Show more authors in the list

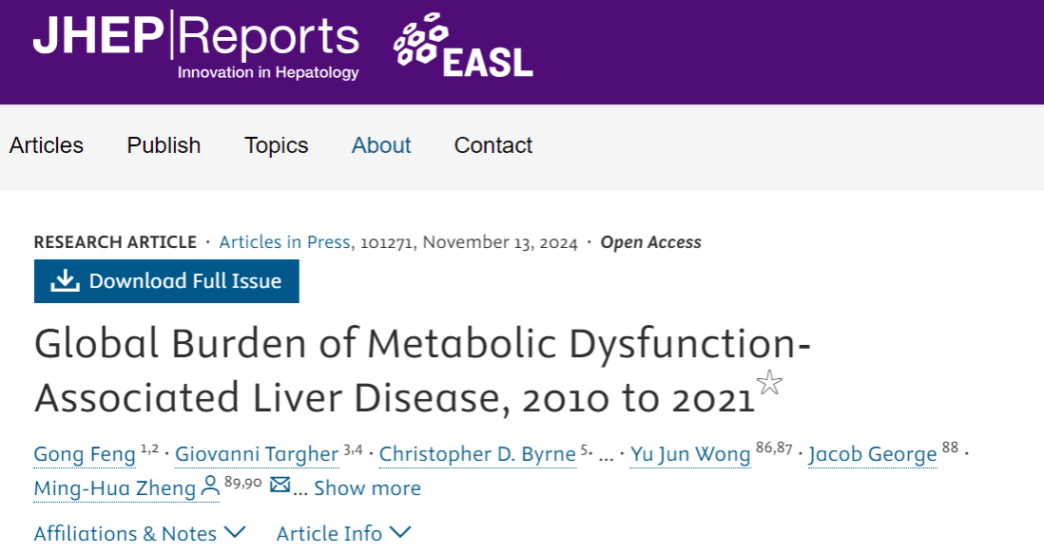click(x=368, y=487)
